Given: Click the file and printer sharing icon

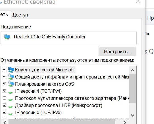Looking at the screenshot, I should [11, 77].
